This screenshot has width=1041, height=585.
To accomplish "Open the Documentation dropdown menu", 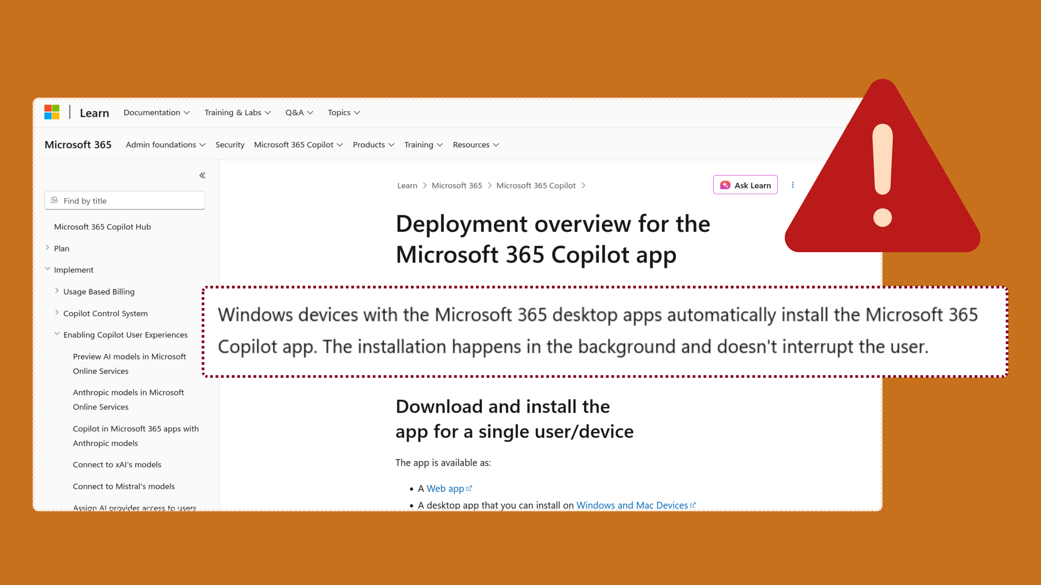I will (156, 113).
